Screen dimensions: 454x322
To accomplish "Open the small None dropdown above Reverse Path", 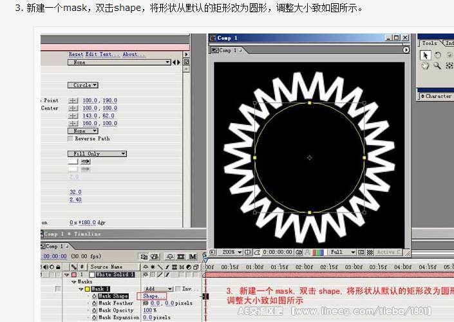I will [83, 131].
